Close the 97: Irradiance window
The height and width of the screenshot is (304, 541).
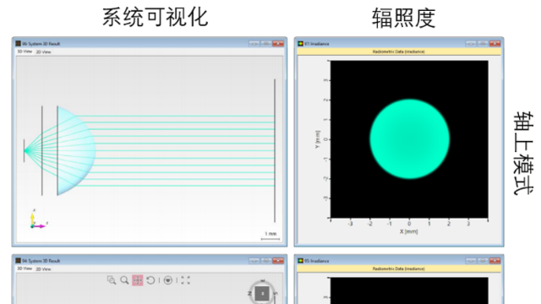tap(495, 43)
